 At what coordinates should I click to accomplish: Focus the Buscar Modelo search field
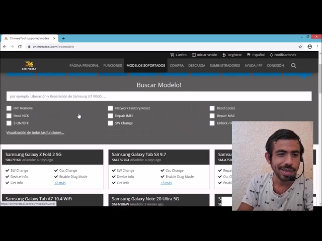(159, 96)
